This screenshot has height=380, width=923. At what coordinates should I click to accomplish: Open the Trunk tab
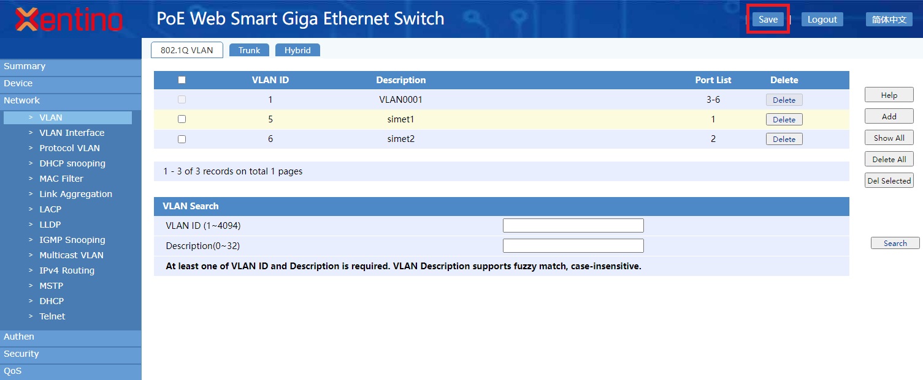(x=249, y=50)
